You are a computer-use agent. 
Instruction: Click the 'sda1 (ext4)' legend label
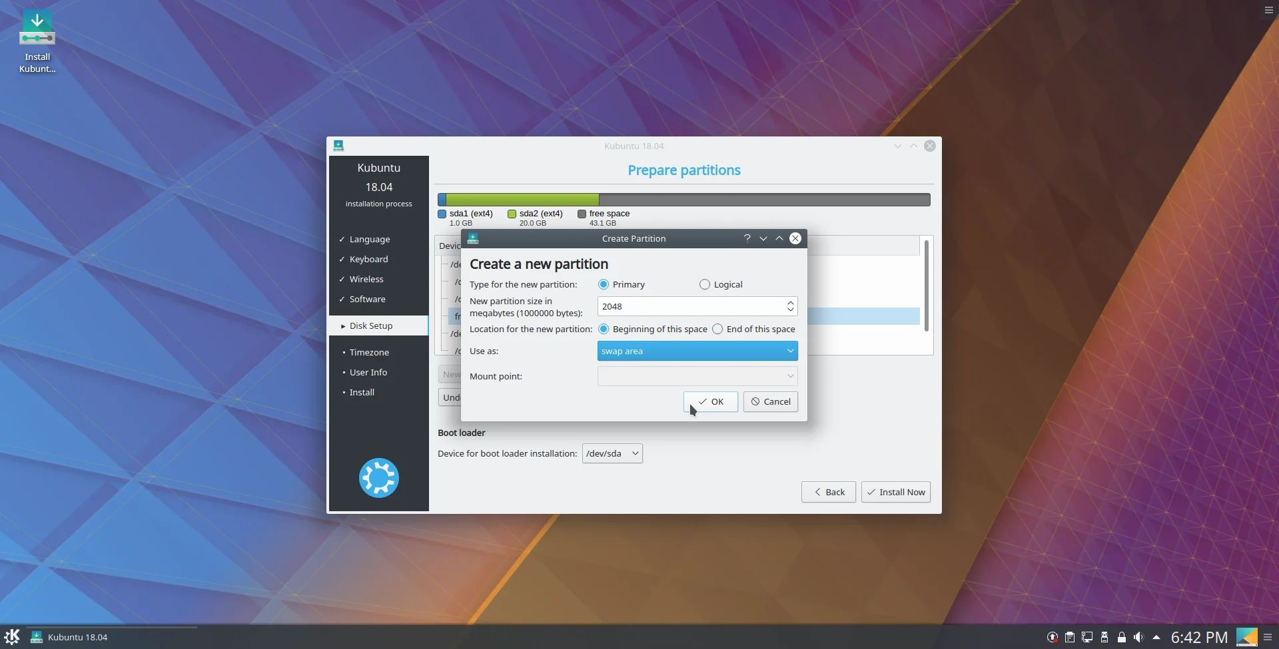tap(471, 214)
